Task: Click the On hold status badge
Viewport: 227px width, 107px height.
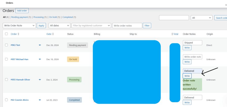Action: (x=73, y=59)
